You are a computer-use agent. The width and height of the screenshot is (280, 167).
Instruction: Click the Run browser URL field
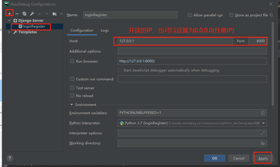tap(192, 61)
